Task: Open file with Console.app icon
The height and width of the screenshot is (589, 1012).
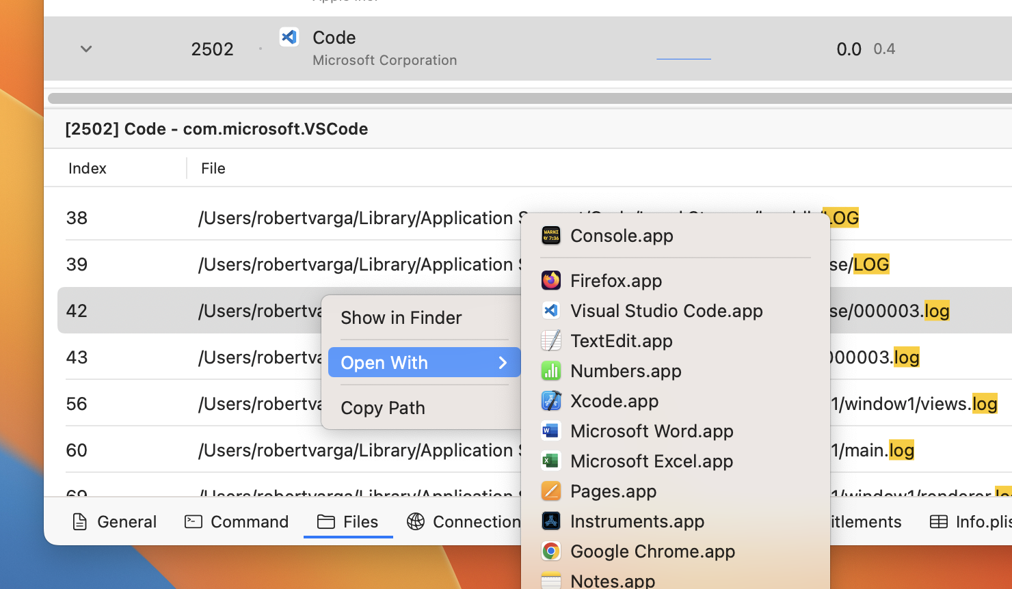Action: [x=551, y=236]
